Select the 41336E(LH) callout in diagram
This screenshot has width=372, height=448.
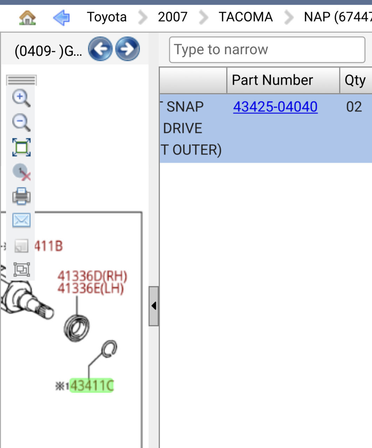coord(90,289)
